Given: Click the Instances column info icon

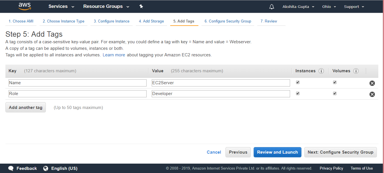Looking at the screenshot, I should coord(321,71).
